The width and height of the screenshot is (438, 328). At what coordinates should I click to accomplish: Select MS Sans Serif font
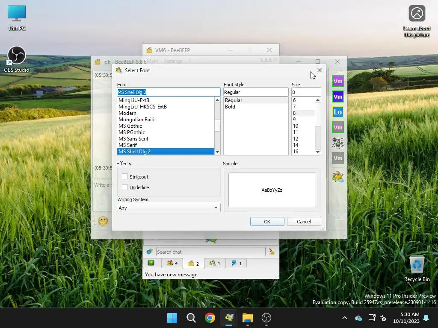point(166,139)
